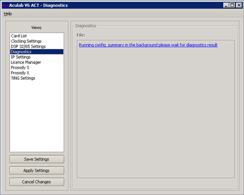The width and height of the screenshot is (244, 195).
Task: Open Licence Manager view
Action: [37, 62]
